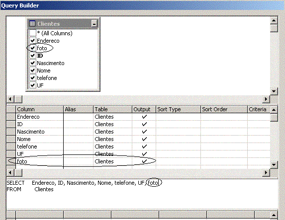This screenshot has height=220, width=285.
Task: Click diagram pane scroll up arrow
Action: (274, 20)
